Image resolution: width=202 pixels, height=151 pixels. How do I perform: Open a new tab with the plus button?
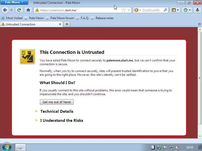[67, 24]
